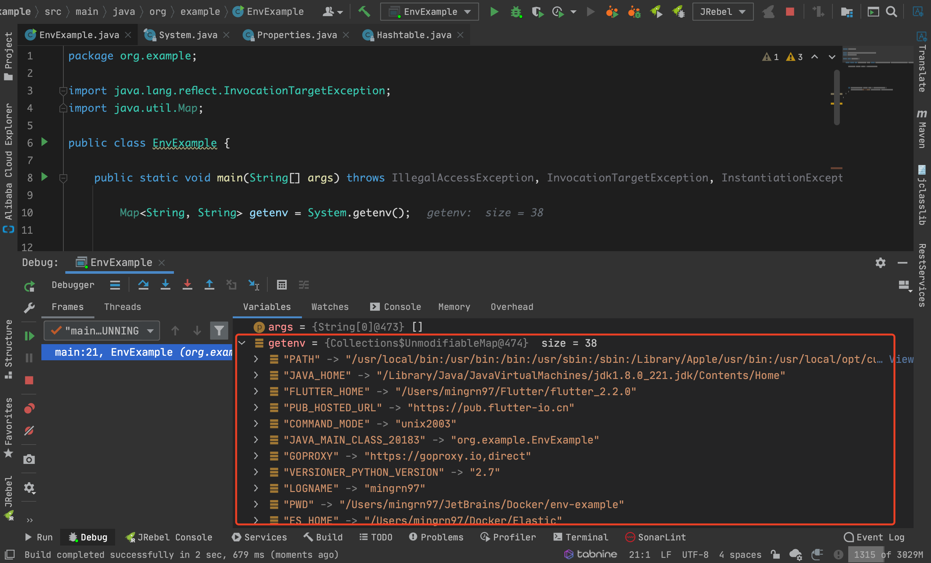Open the Evaluate Expression calculator icon
The height and width of the screenshot is (563, 931).
(282, 285)
